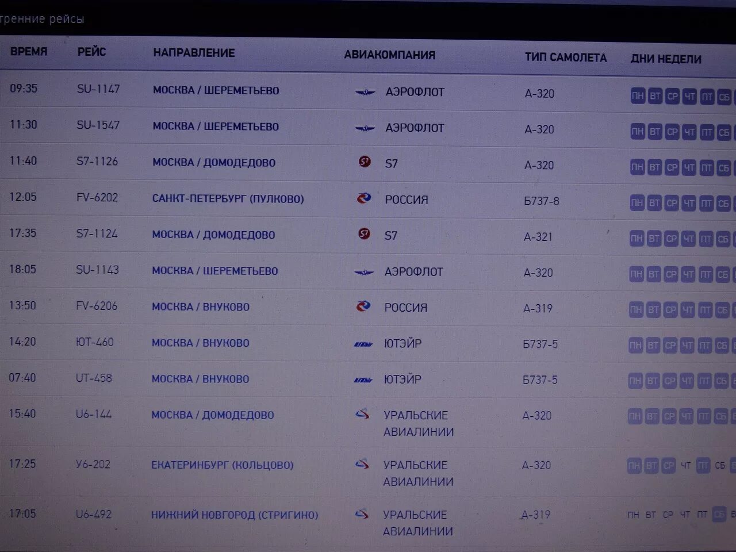Viewport: 736px width, 552px height.
Task: Click ВТ day badge in SU-1147 row
Action: tap(655, 96)
